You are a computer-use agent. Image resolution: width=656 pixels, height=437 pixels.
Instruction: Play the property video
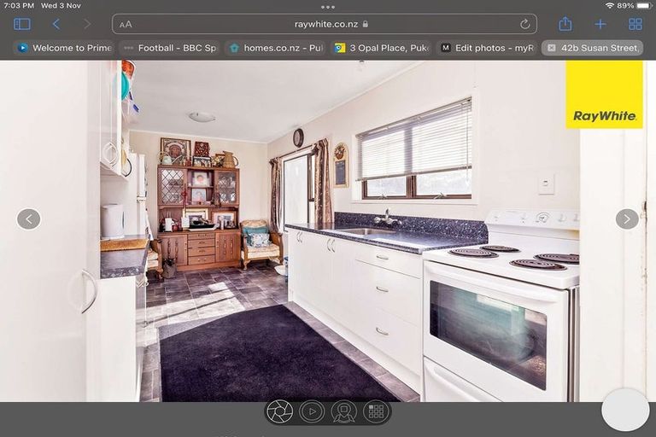312,412
